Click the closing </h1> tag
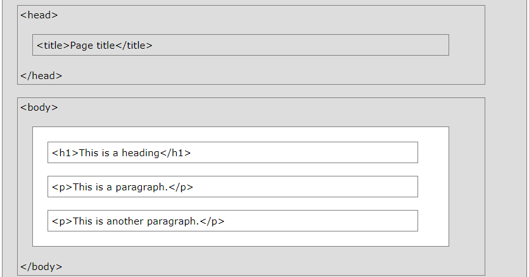The width and height of the screenshot is (529, 277). tap(175, 152)
